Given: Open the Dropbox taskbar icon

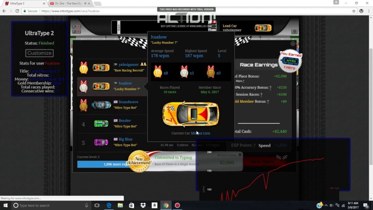Looking at the screenshot, I should pos(143,205).
